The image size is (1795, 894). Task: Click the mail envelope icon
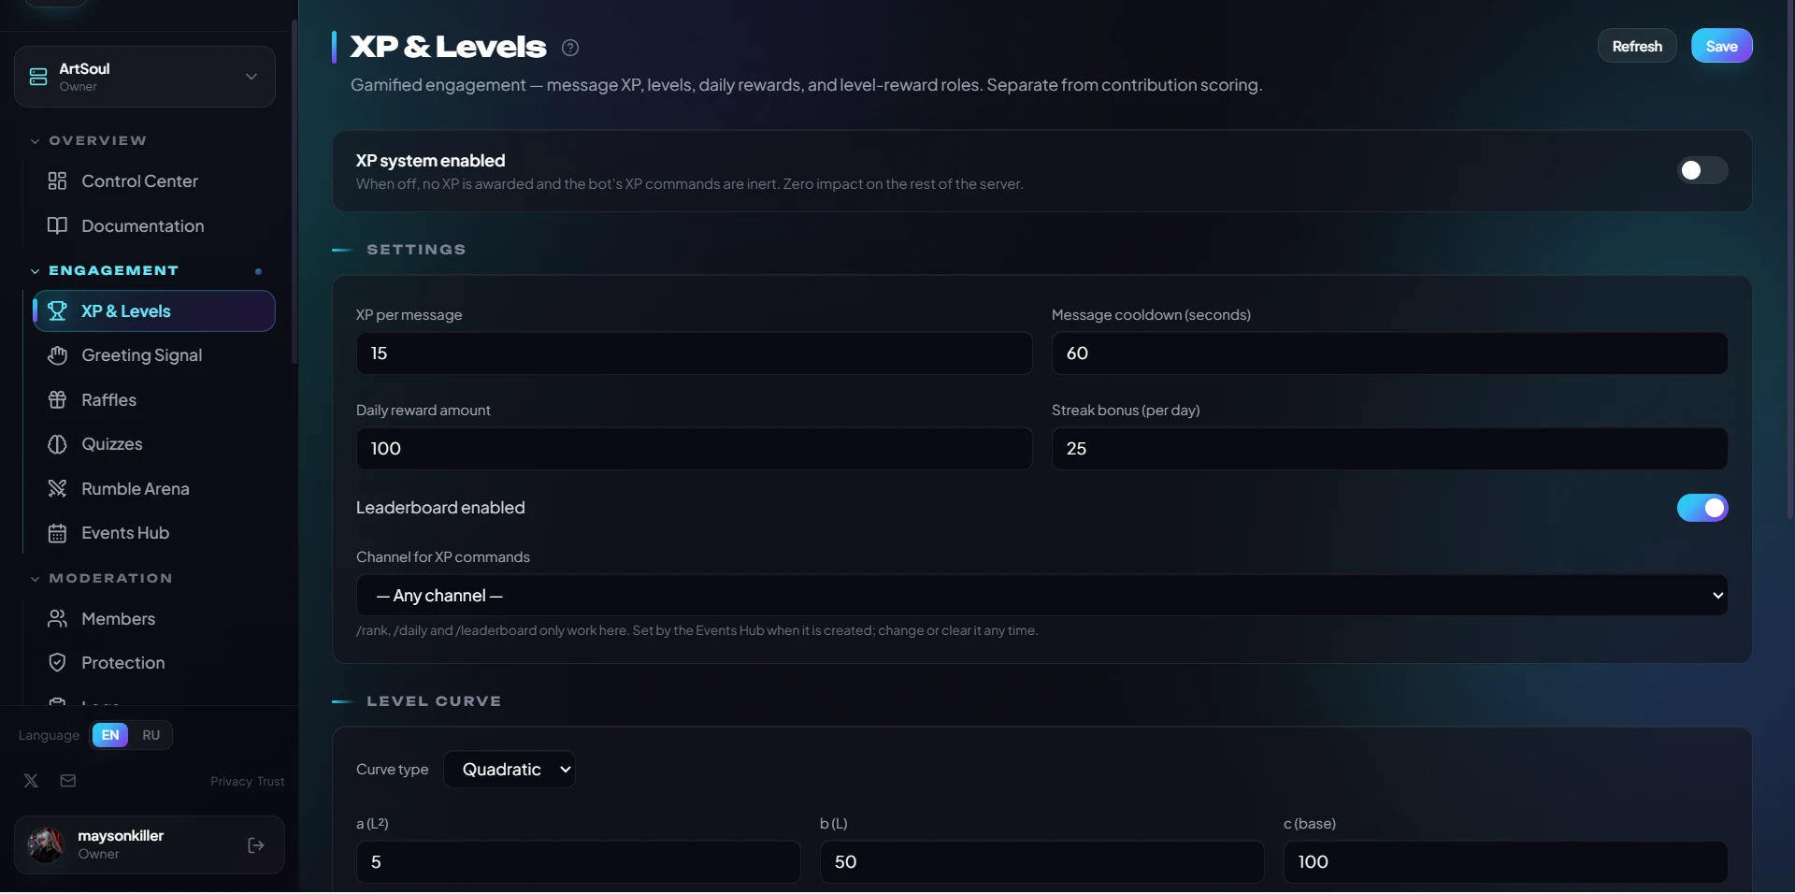tap(68, 781)
